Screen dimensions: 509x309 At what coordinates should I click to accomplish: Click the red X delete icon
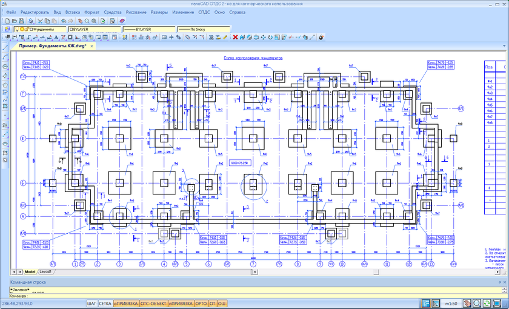[235, 37]
